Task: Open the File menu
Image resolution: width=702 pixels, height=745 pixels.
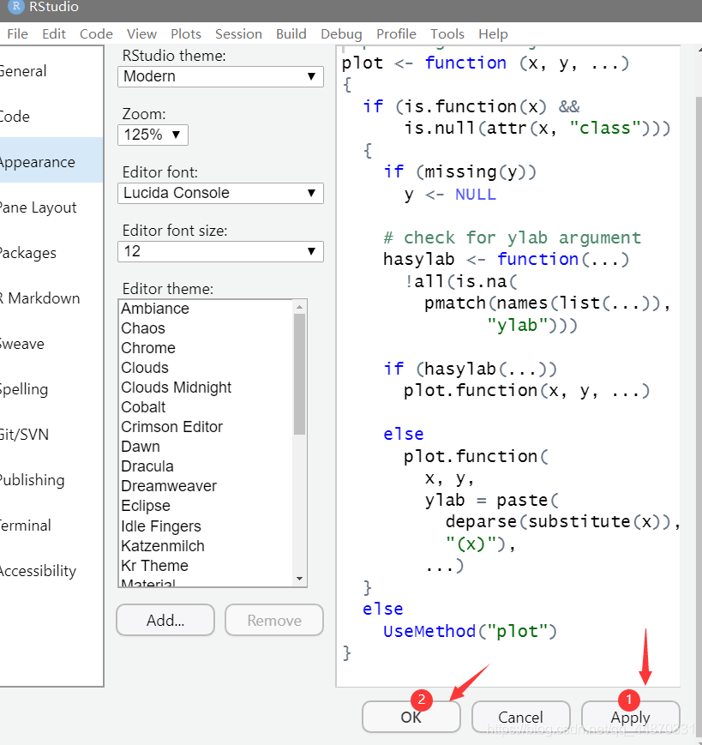Action: pyautogui.click(x=18, y=34)
